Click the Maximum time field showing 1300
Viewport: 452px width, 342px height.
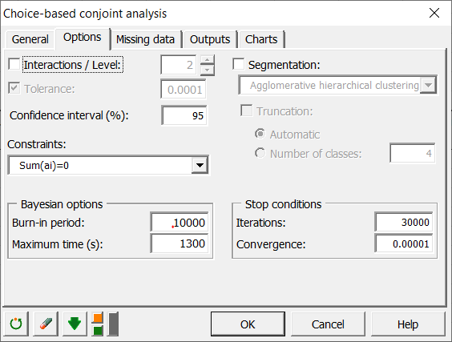click(x=180, y=243)
